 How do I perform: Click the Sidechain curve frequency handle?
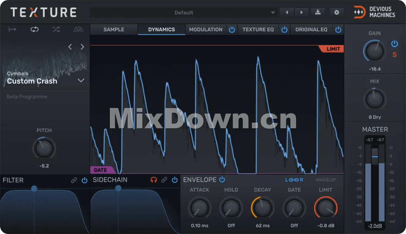click(118, 188)
